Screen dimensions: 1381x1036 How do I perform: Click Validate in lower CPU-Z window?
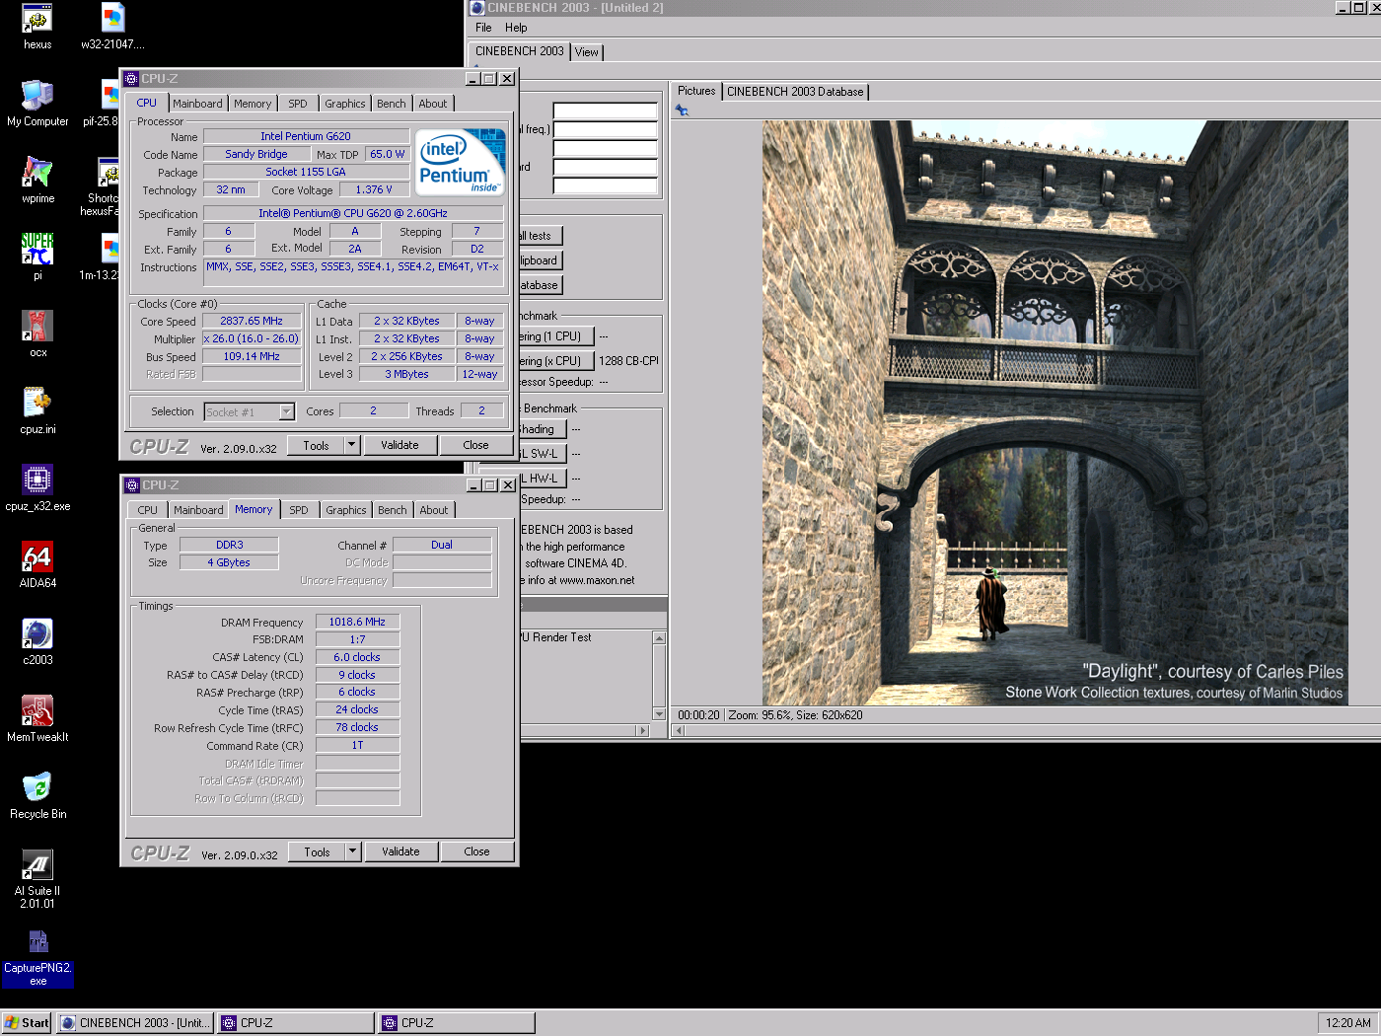coord(400,851)
